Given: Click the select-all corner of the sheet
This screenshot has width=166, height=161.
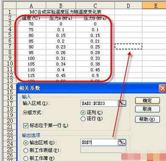Looking at the screenshot, I should point(10,6).
